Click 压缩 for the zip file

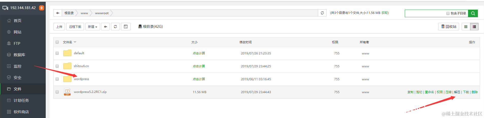coord(448,92)
